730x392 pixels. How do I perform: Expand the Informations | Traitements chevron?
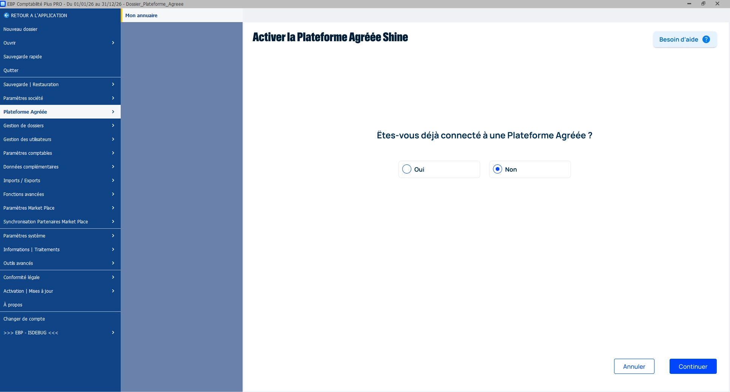point(113,249)
